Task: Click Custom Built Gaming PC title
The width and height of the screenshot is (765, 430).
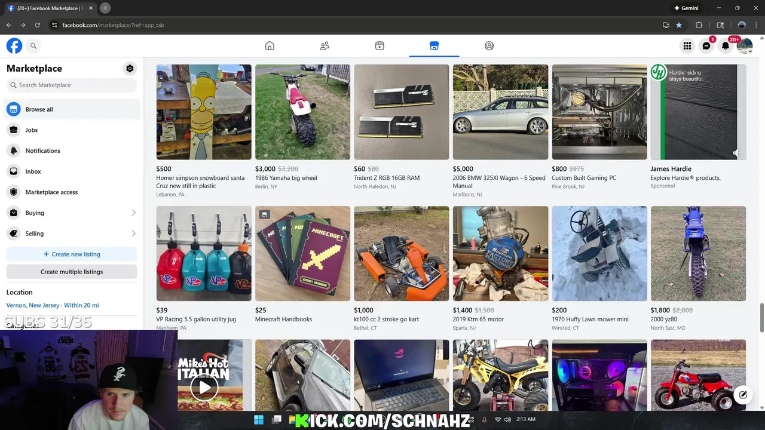Action: click(584, 178)
